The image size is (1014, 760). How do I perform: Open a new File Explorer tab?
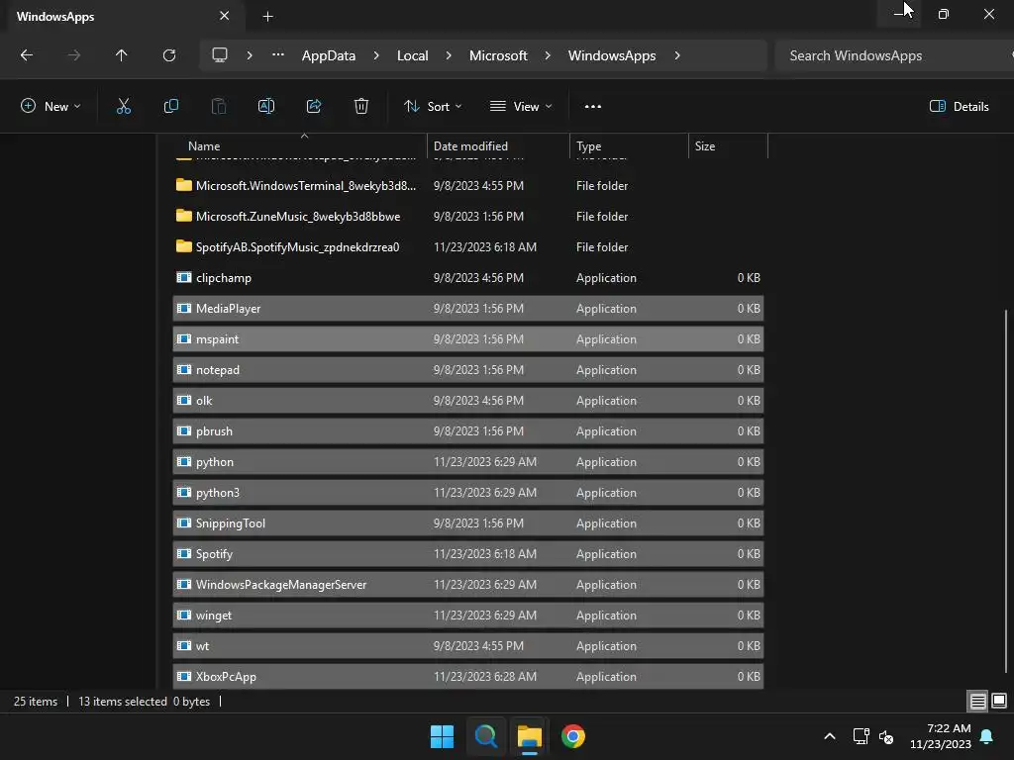point(267,17)
